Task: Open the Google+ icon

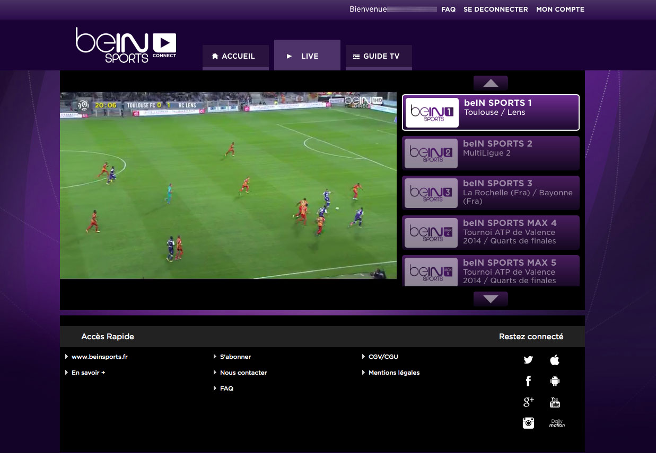Action: coord(528,402)
